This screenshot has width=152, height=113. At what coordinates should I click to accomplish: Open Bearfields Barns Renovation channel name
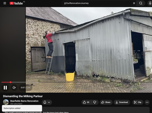[x=24, y=101]
